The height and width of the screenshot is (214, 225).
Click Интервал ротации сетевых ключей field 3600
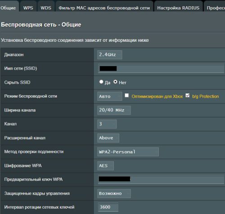tap(108, 207)
